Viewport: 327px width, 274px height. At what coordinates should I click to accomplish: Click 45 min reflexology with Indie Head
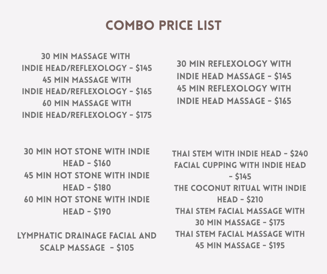point(234,95)
